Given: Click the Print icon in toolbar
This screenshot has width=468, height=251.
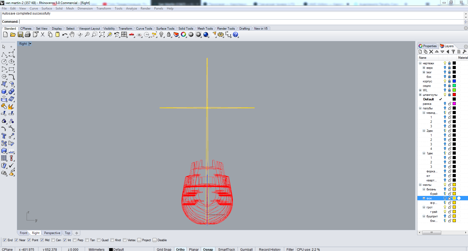Looking at the screenshot, I should coord(28,35).
